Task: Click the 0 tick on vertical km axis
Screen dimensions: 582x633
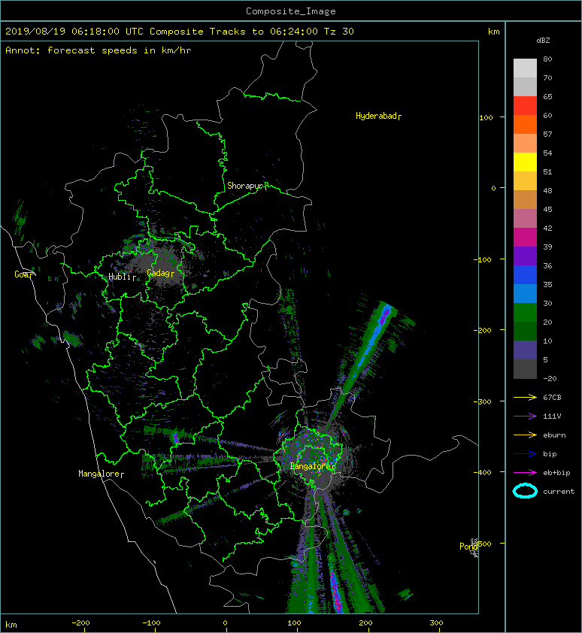Action: (x=493, y=189)
